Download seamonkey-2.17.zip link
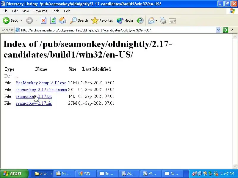This screenshot has height=178, width=238. (34, 103)
